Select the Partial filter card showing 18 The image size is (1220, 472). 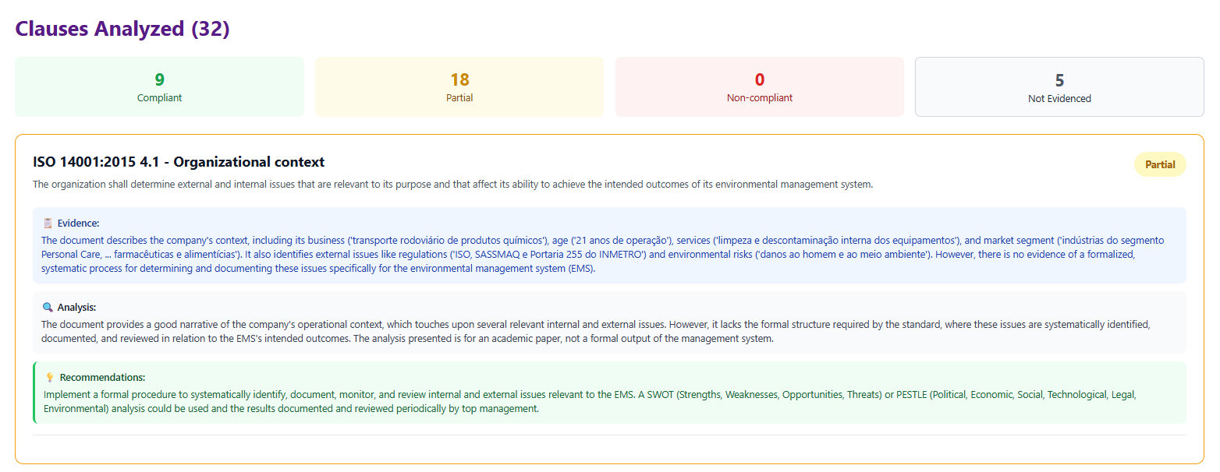tap(459, 87)
